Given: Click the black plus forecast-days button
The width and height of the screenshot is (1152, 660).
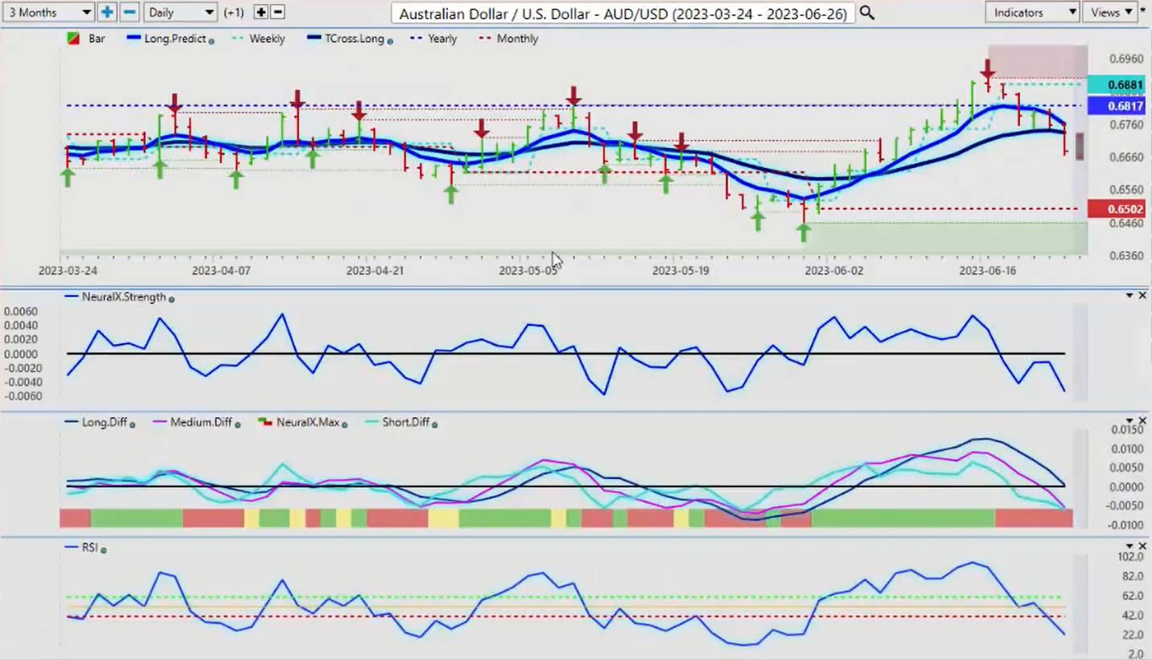Looking at the screenshot, I should [x=261, y=12].
